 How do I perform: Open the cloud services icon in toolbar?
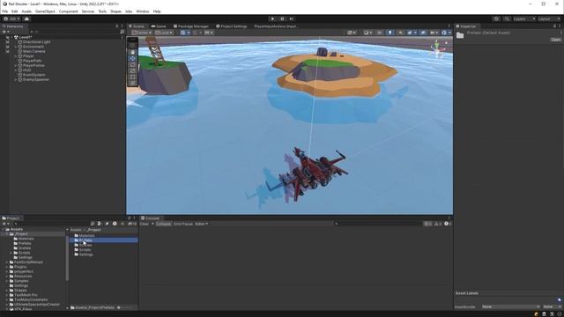26,18
